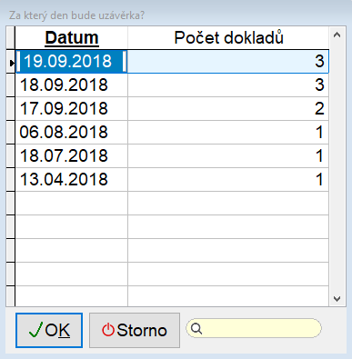Click the scrollbar up arrow

tap(337, 35)
